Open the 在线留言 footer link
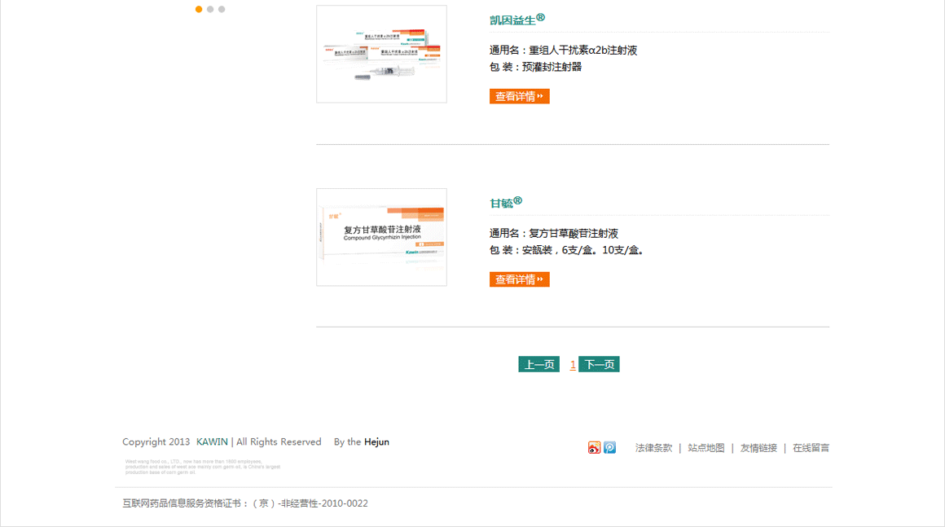 [x=811, y=448]
